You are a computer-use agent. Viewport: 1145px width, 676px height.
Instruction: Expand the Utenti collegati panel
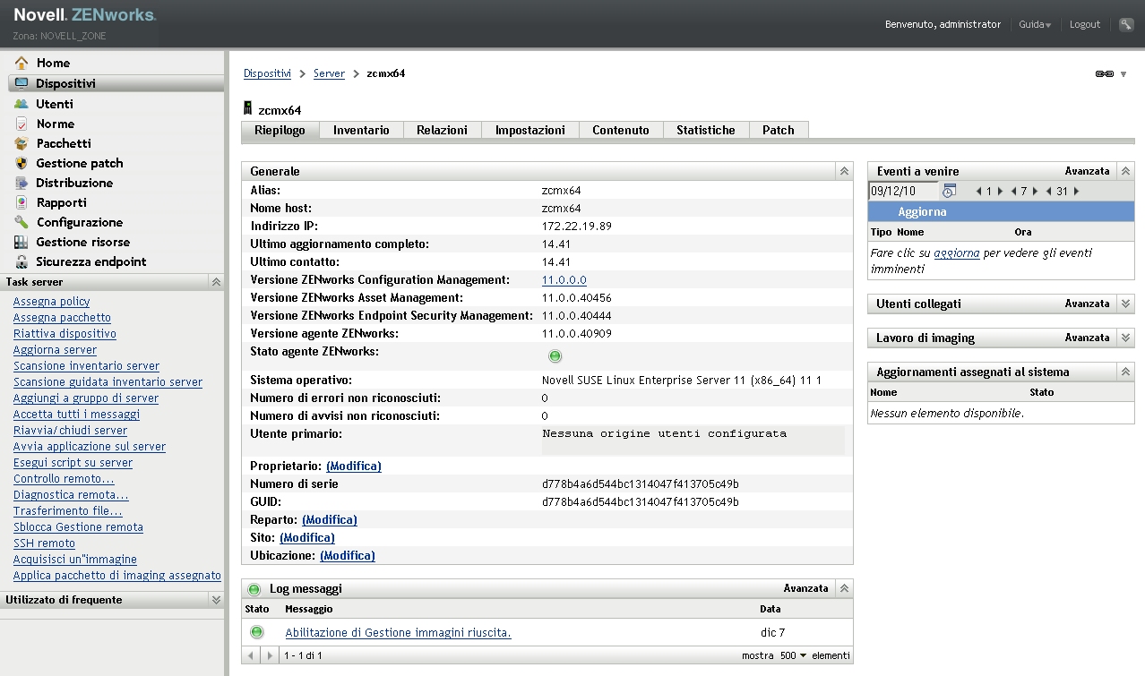(1126, 304)
